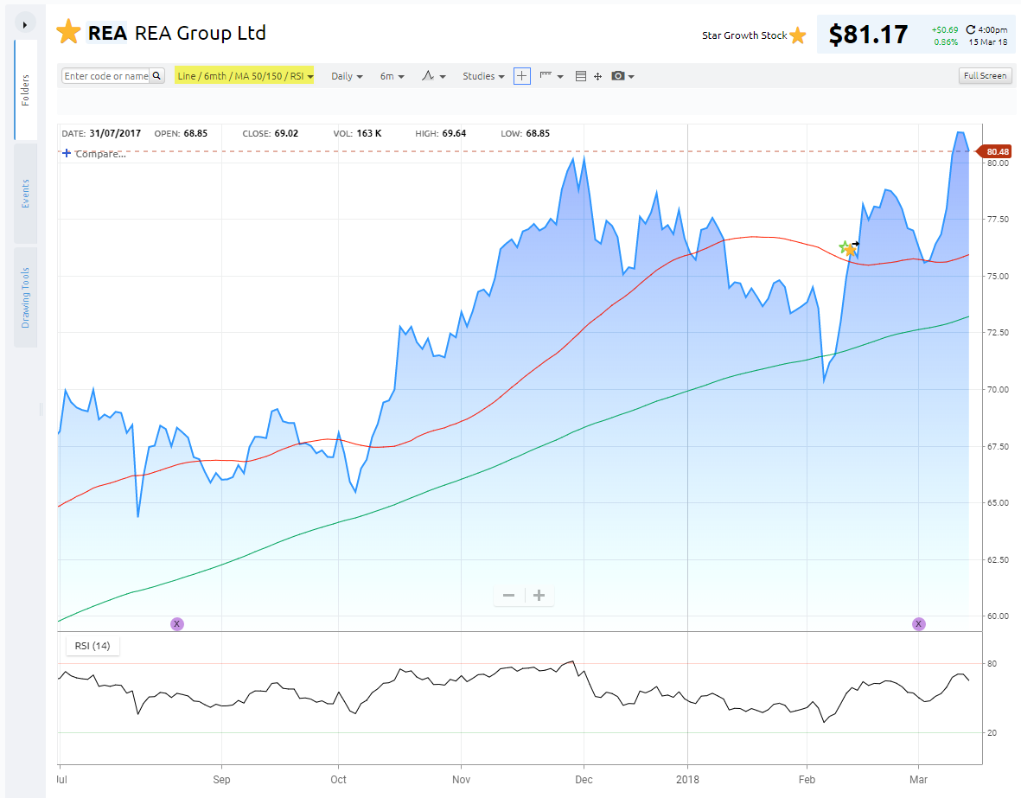Click the zoom out minus button
The height and width of the screenshot is (798, 1021).
pyautogui.click(x=509, y=596)
